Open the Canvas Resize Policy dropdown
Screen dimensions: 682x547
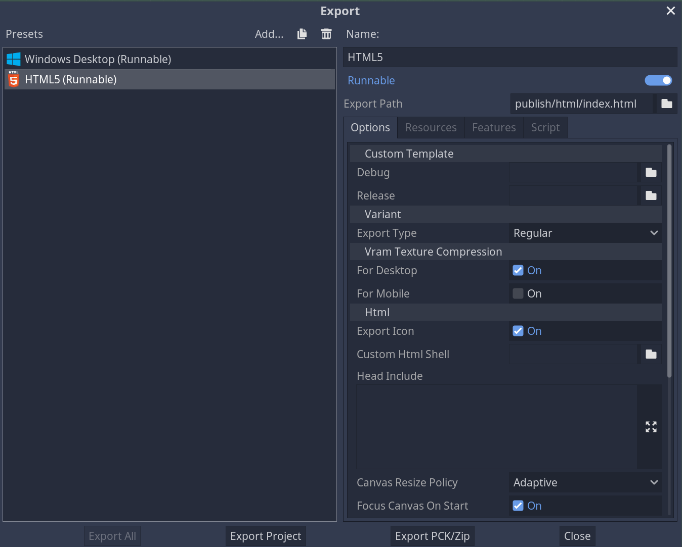tap(585, 482)
